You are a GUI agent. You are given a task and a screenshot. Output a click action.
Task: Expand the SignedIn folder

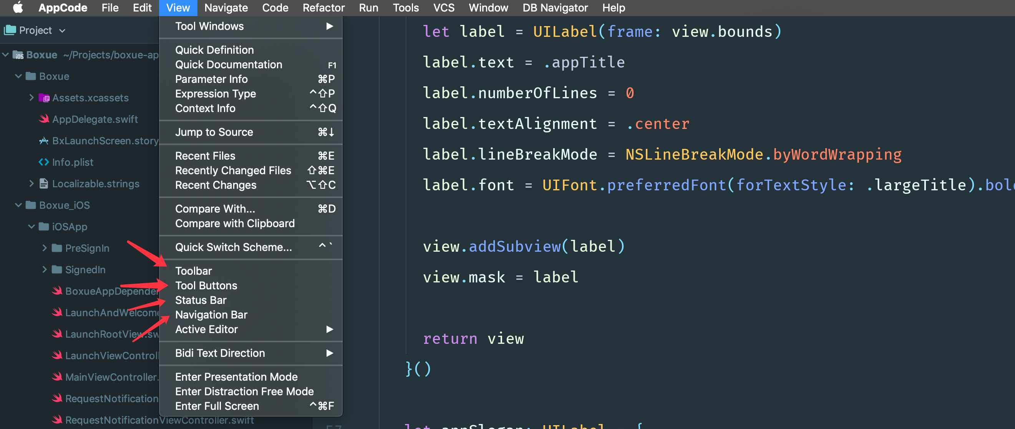coord(45,269)
